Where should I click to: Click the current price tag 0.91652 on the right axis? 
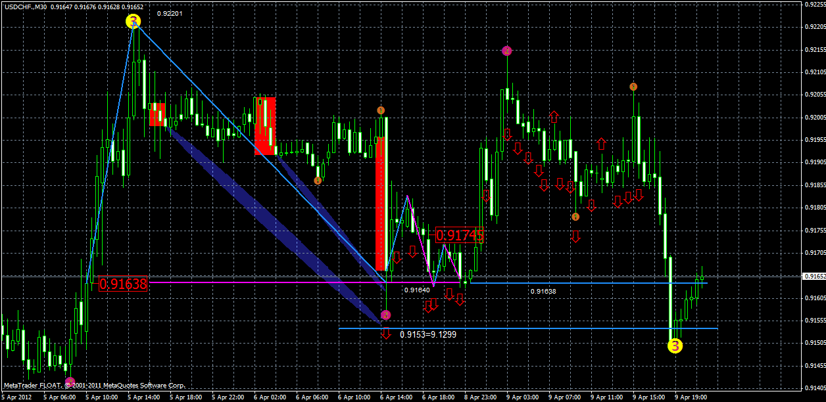tap(814, 277)
